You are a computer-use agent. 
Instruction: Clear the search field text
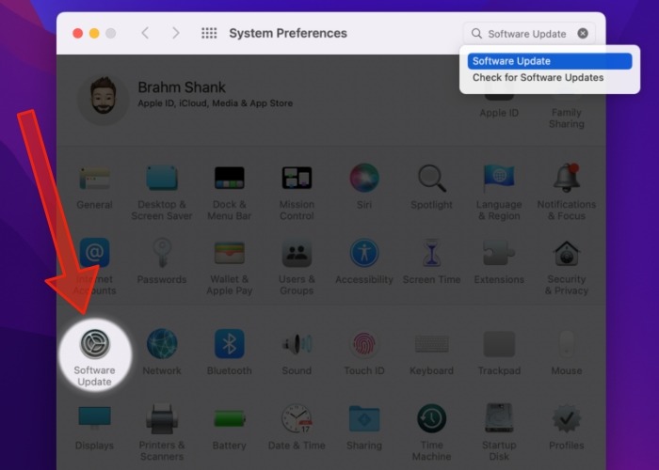click(583, 33)
